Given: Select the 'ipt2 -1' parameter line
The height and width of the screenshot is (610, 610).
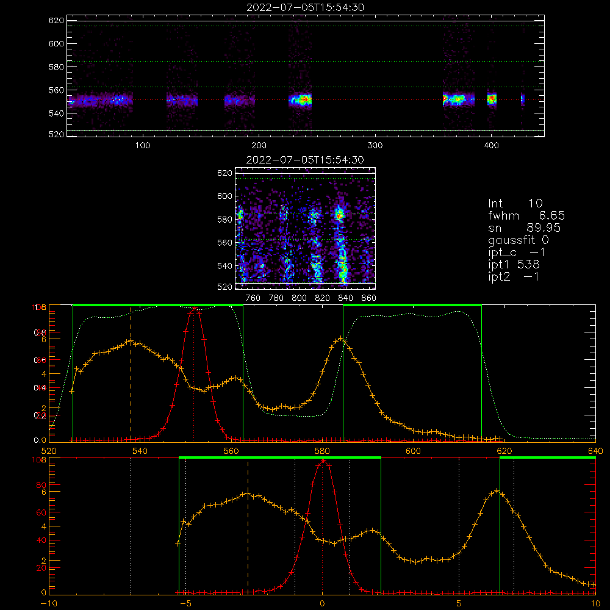Looking at the screenshot, I should (x=514, y=276).
